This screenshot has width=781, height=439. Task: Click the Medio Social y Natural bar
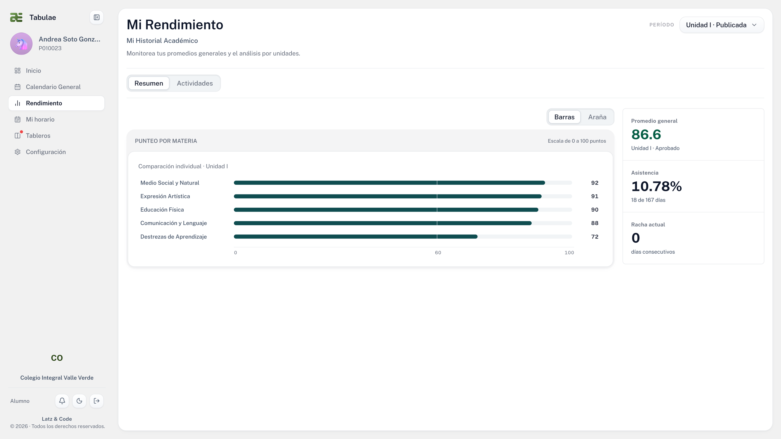click(389, 183)
